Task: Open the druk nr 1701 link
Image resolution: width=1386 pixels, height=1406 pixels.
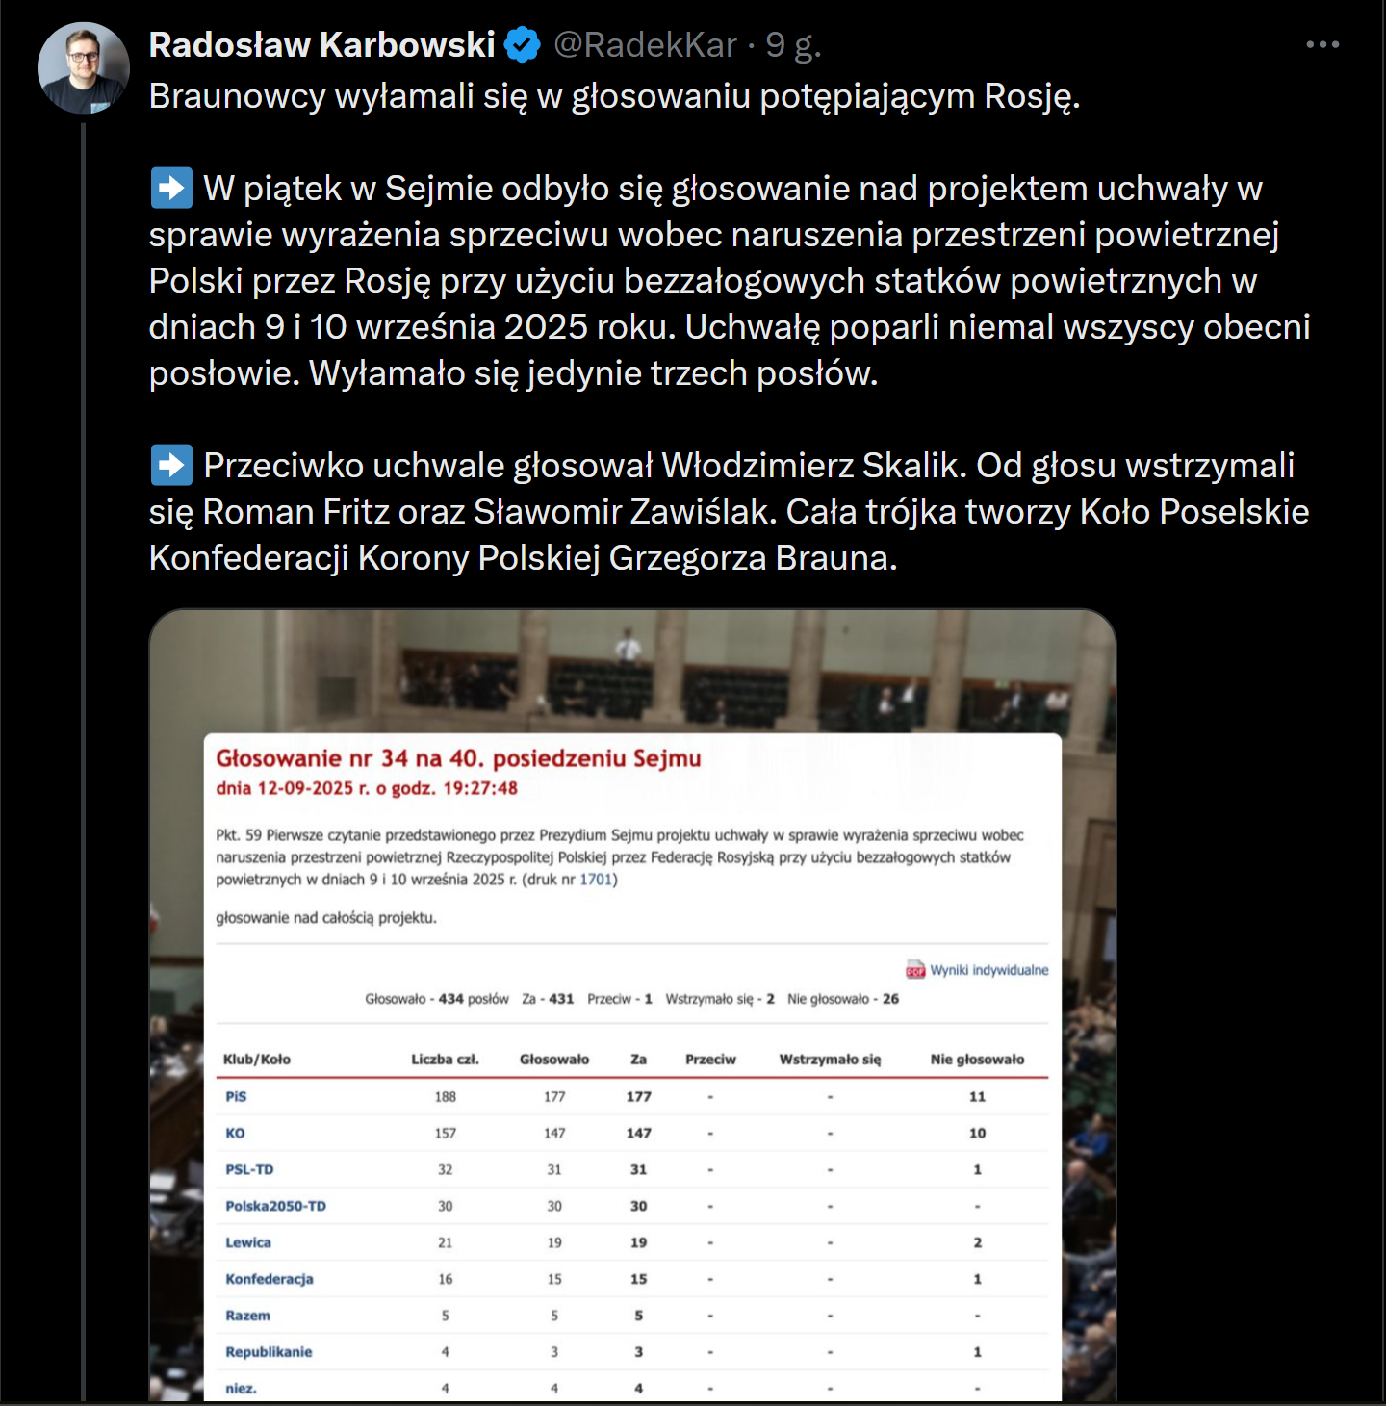Action: pyautogui.click(x=596, y=880)
